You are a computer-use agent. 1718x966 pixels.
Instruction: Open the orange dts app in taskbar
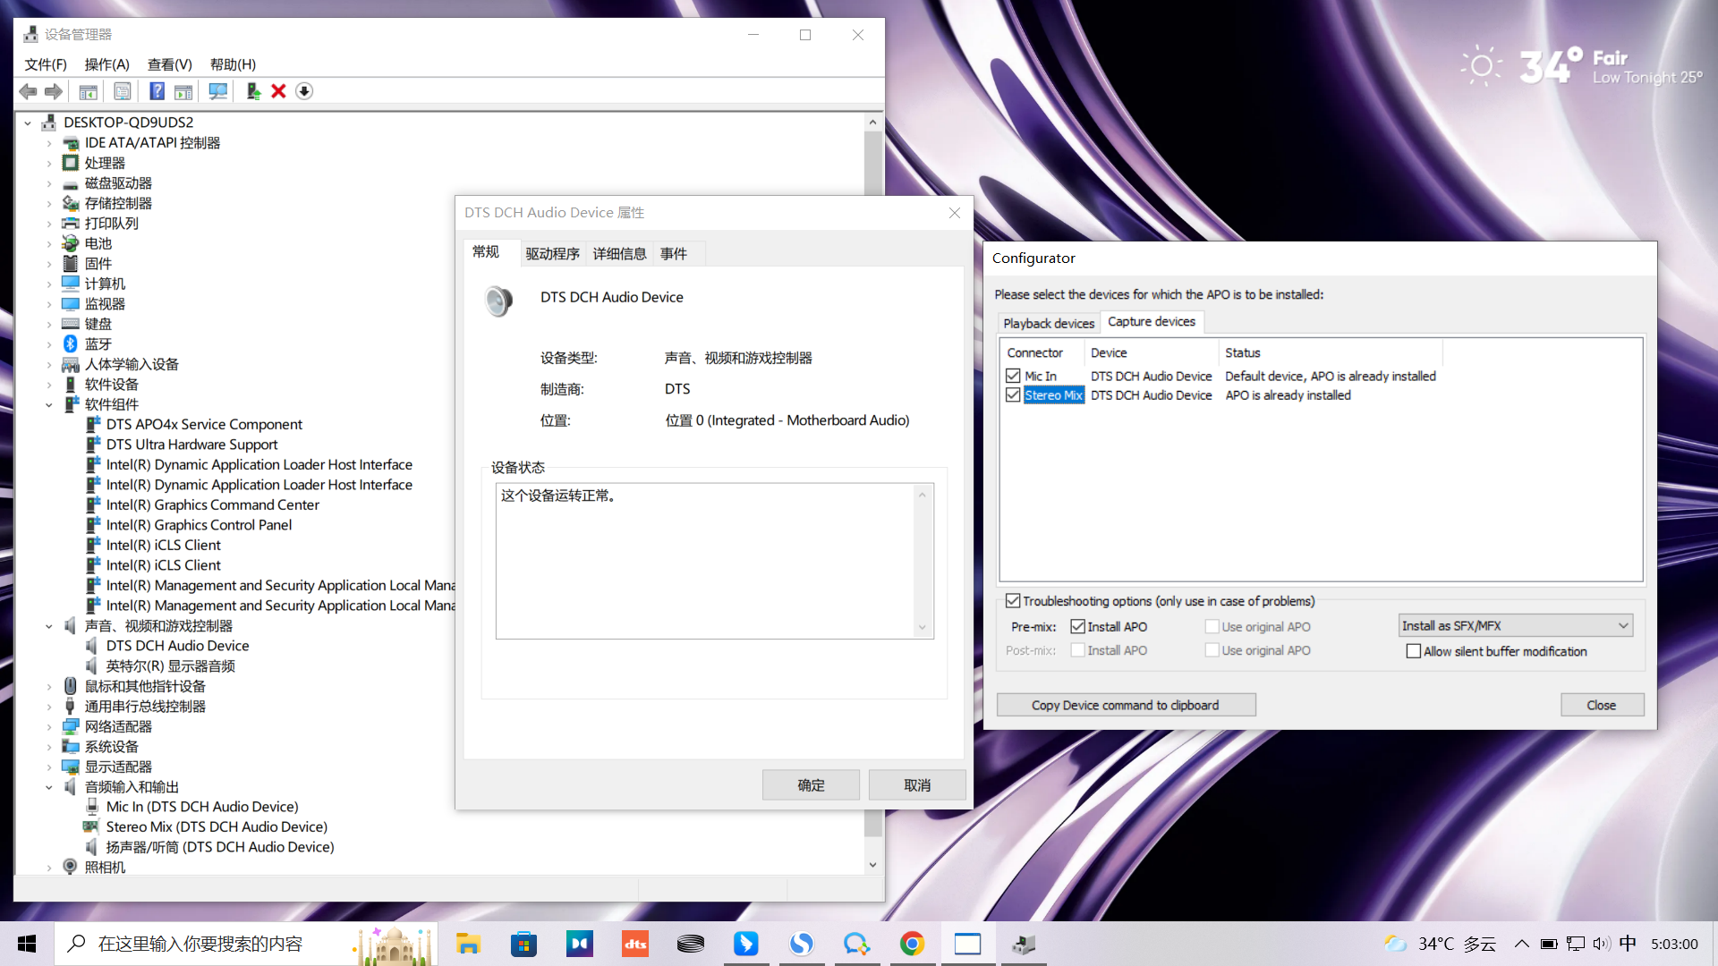pyautogui.click(x=635, y=944)
